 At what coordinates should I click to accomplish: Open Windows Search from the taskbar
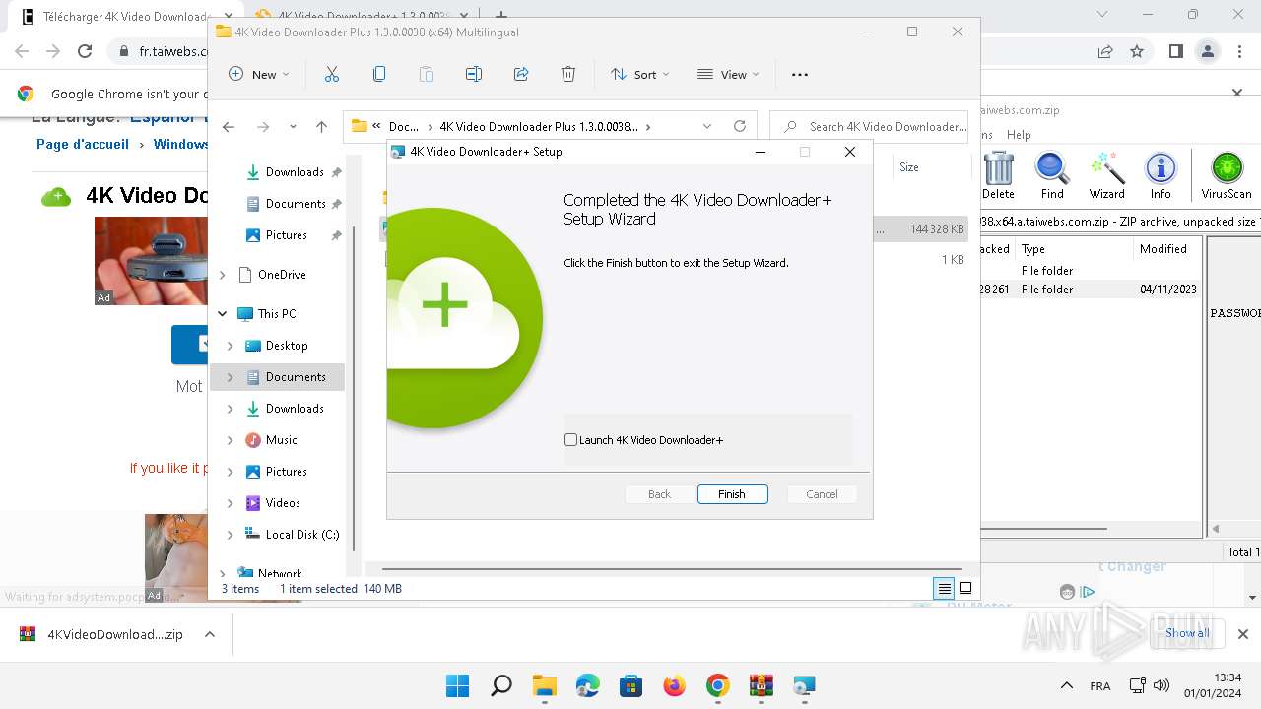click(x=500, y=685)
